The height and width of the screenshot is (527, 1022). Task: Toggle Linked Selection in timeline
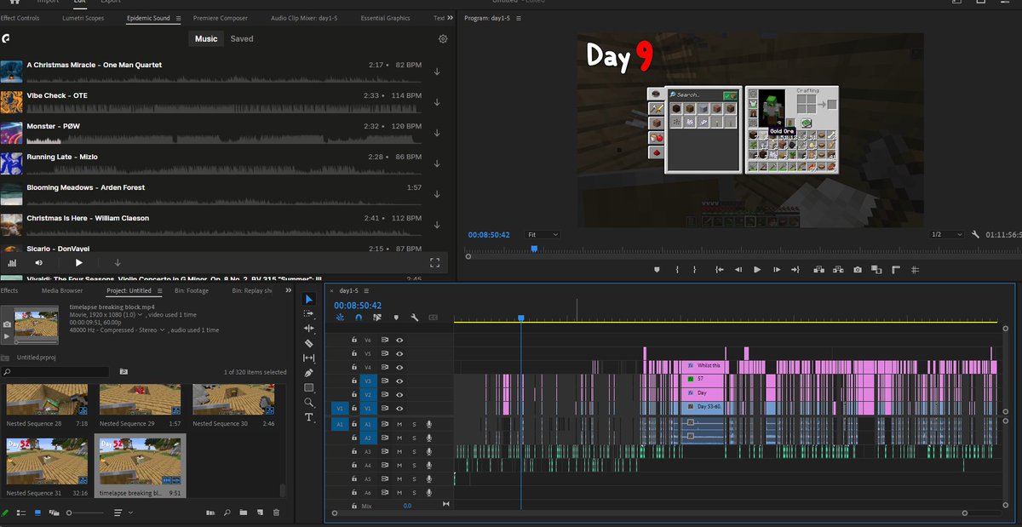click(x=377, y=318)
